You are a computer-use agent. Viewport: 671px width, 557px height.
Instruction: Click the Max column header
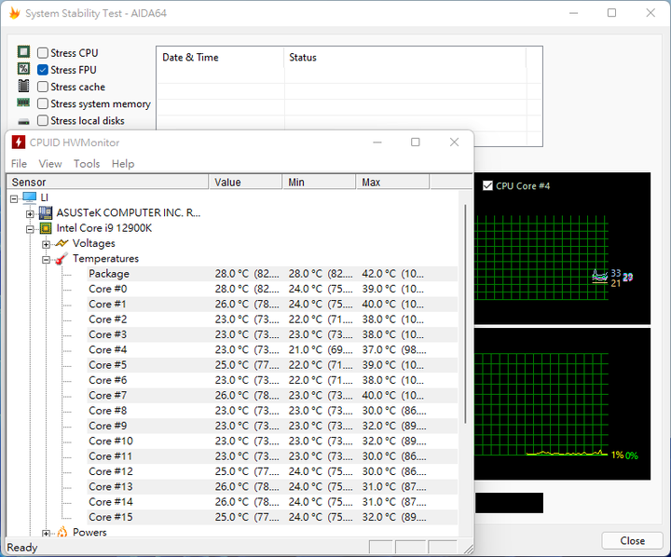click(x=392, y=182)
